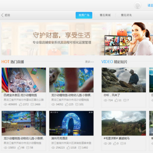Open the indoor playground enclosure thumbnail

pos(24,123)
